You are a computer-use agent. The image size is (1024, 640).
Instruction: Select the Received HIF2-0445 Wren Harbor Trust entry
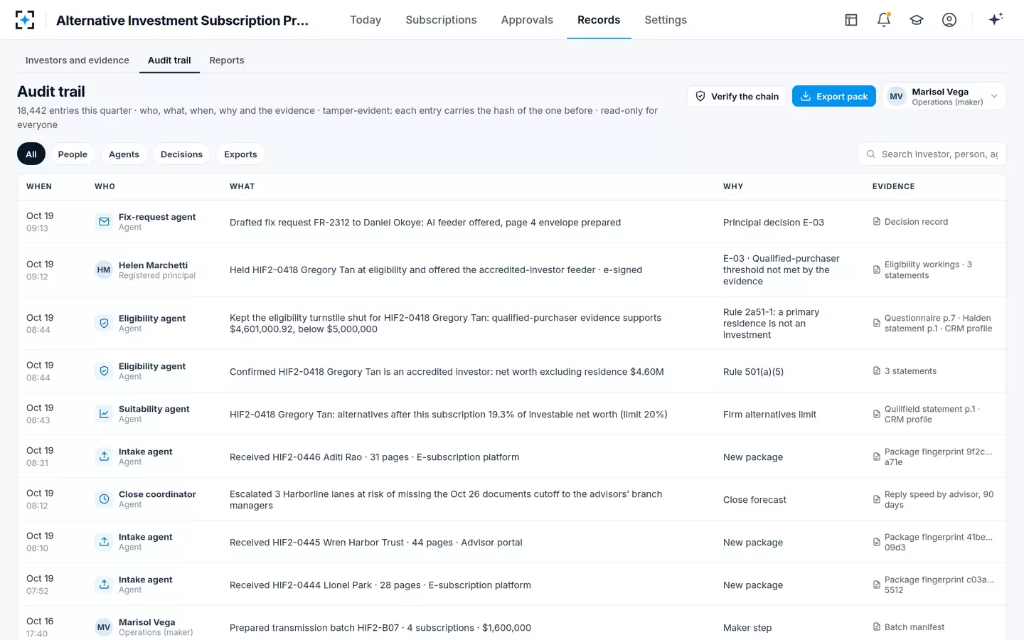pyautogui.click(x=512, y=542)
